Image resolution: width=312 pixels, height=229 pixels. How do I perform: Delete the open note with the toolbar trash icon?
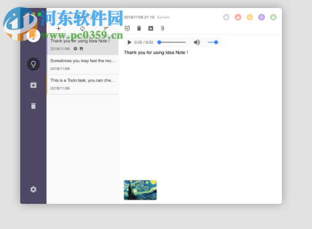click(139, 28)
